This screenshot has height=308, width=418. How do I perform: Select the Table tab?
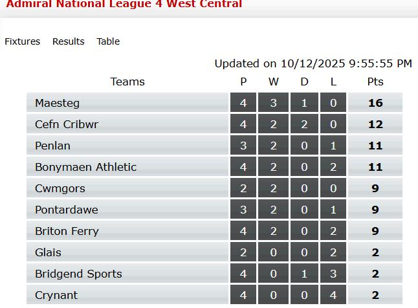[108, 41]
